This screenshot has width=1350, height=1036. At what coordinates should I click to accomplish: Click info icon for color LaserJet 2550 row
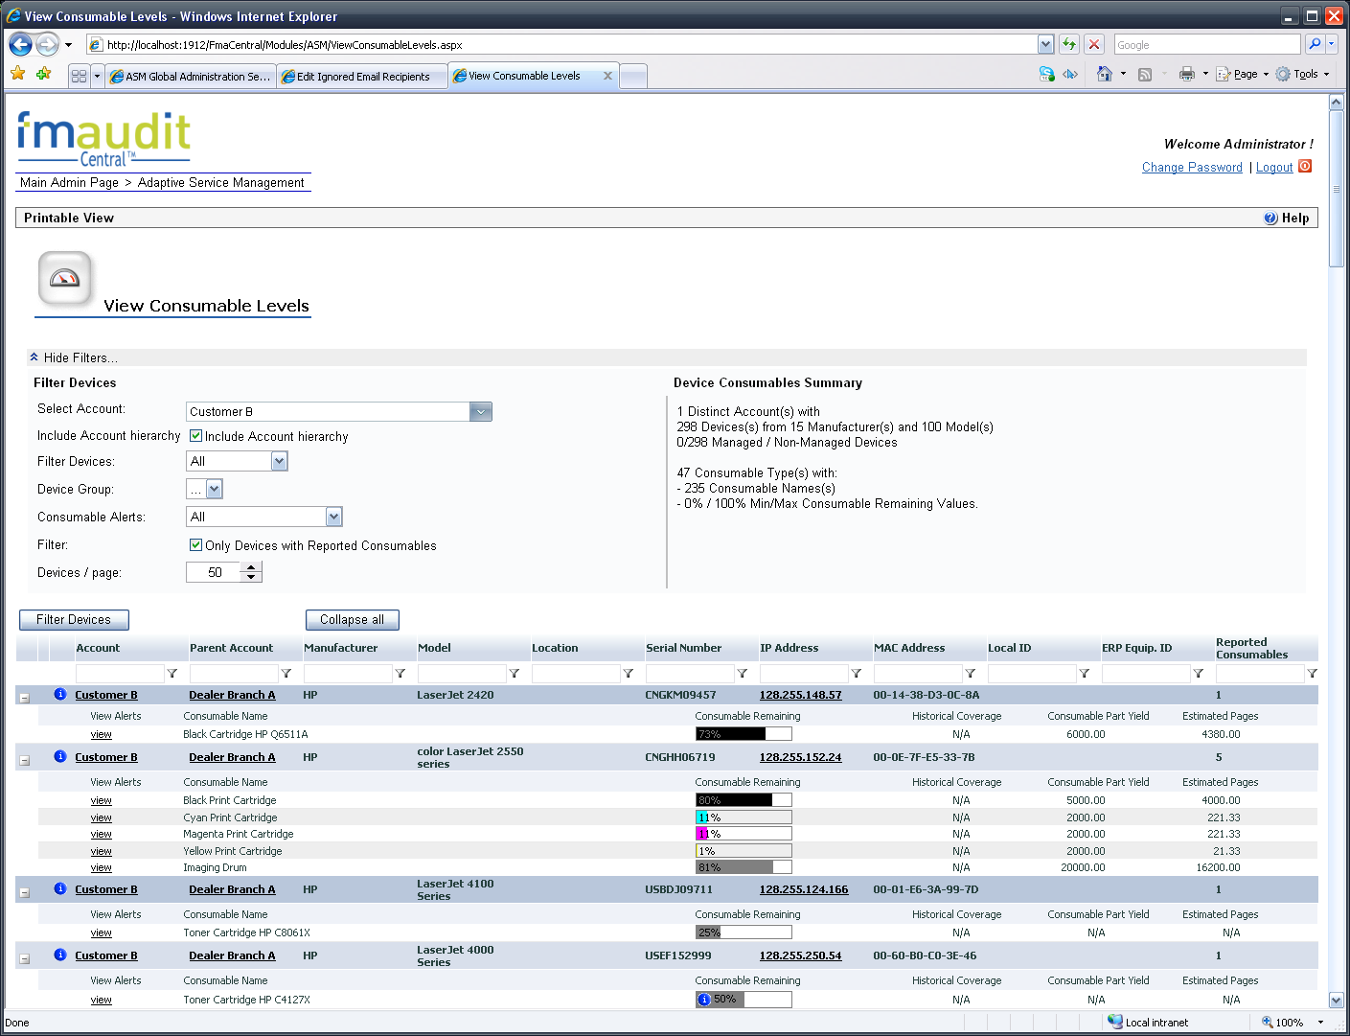[x=60, y=756]
